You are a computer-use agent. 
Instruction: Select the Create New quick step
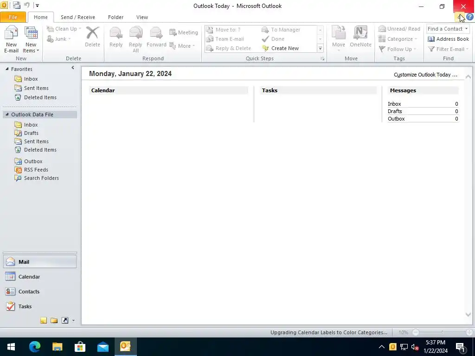(x=281, y=48)
